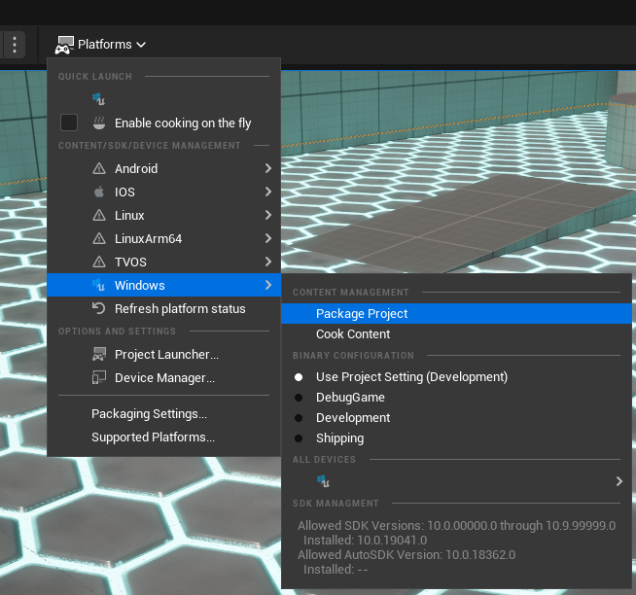This screenshot has width=636, height=595.
Task: Click the Allowed AutoSDK Version text
Action: click(x=406, y=555)
